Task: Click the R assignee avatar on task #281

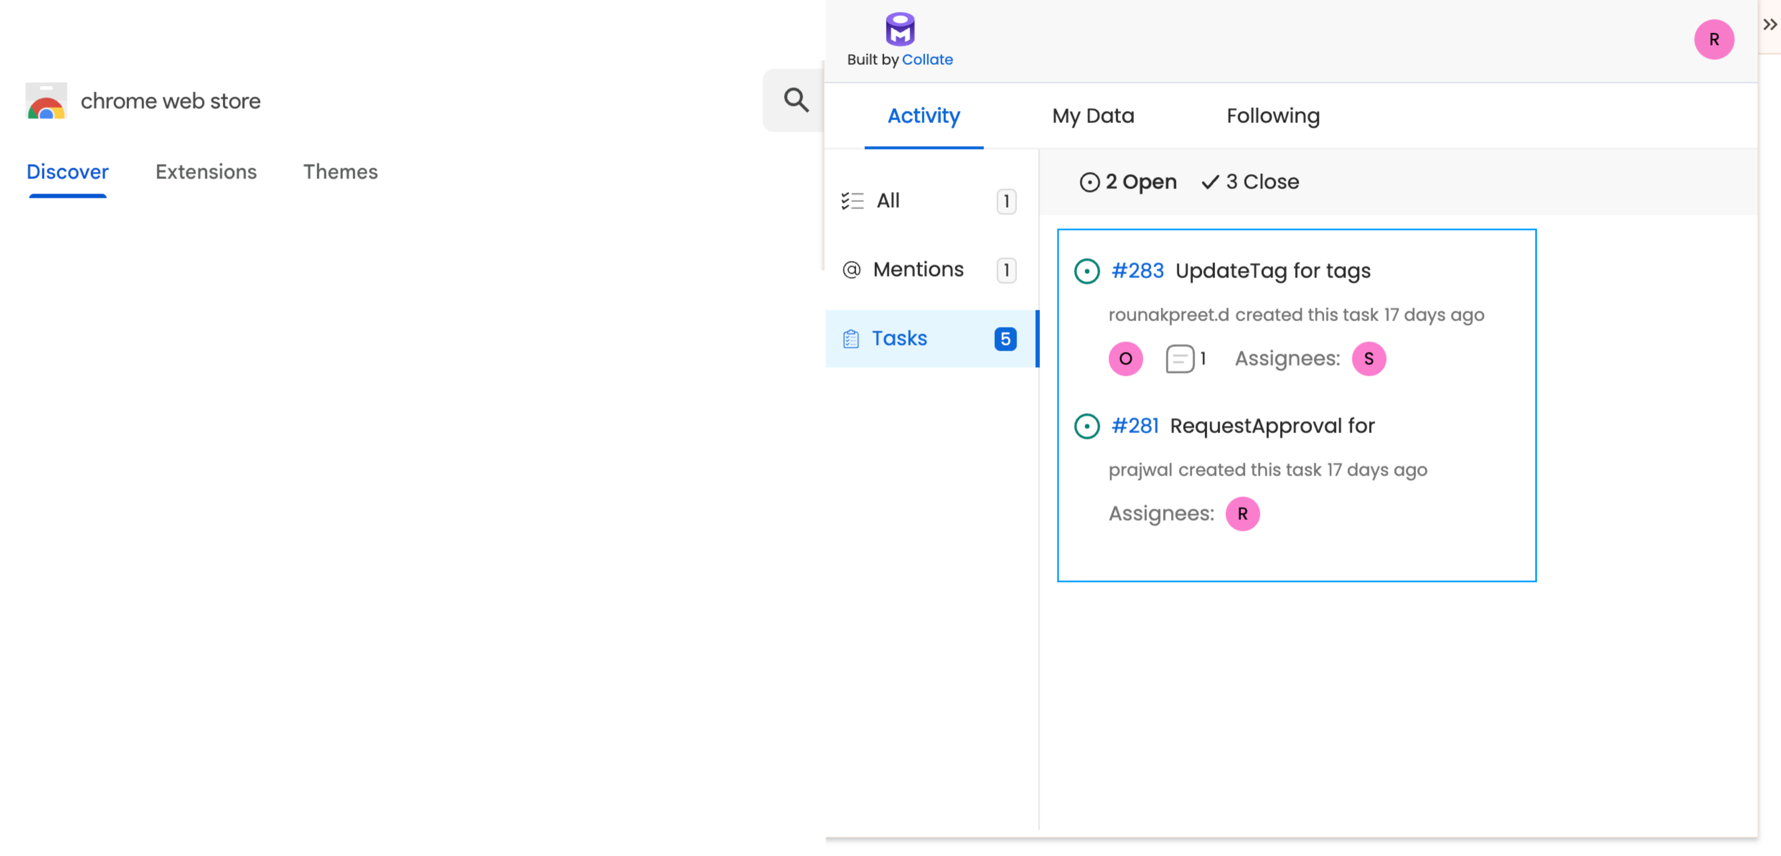Action: (x=1242, y=514)
